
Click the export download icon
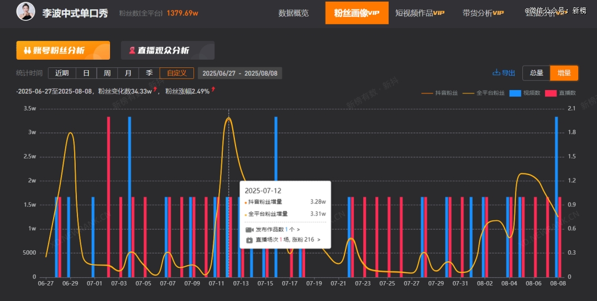click(496, 73)
